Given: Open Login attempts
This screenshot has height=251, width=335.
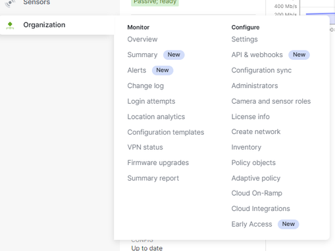Looking at the screenshot, I should [x=151, y=101].
